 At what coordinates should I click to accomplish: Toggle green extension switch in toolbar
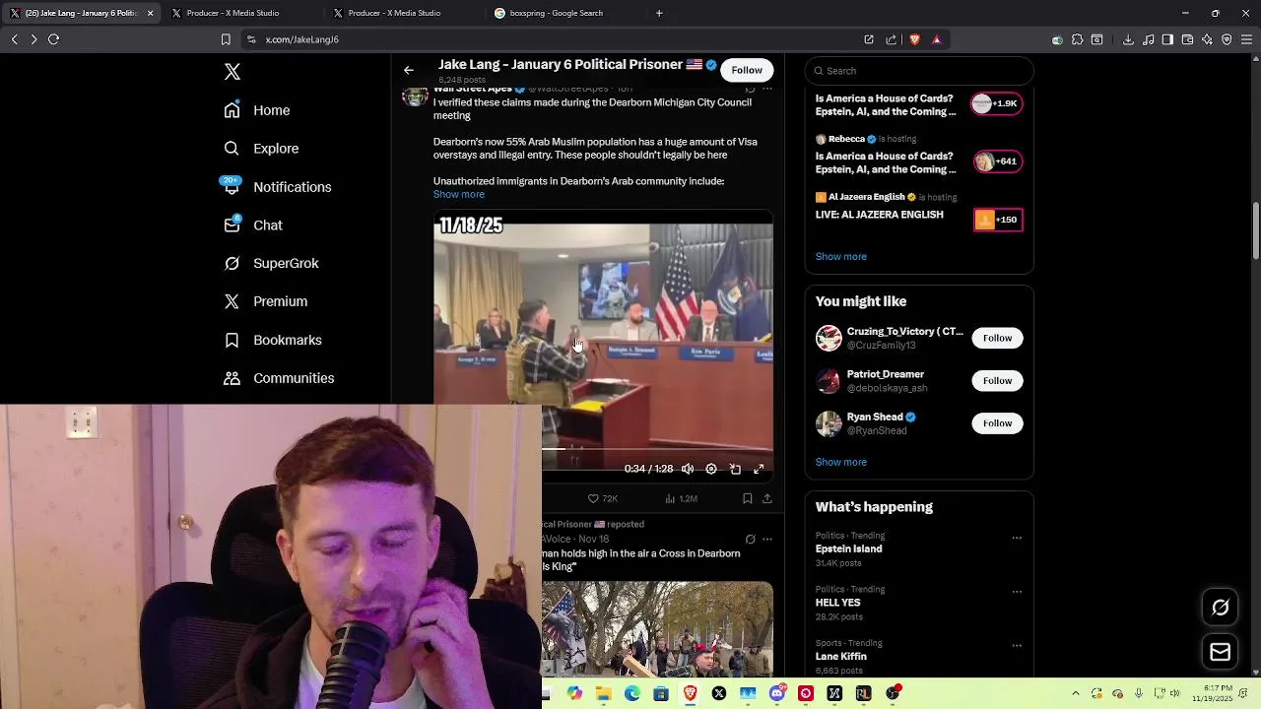point(1057,40)
